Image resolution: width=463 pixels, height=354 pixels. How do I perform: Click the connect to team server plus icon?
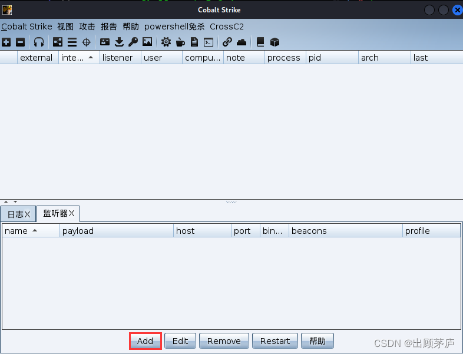click(x=6, y=42)
